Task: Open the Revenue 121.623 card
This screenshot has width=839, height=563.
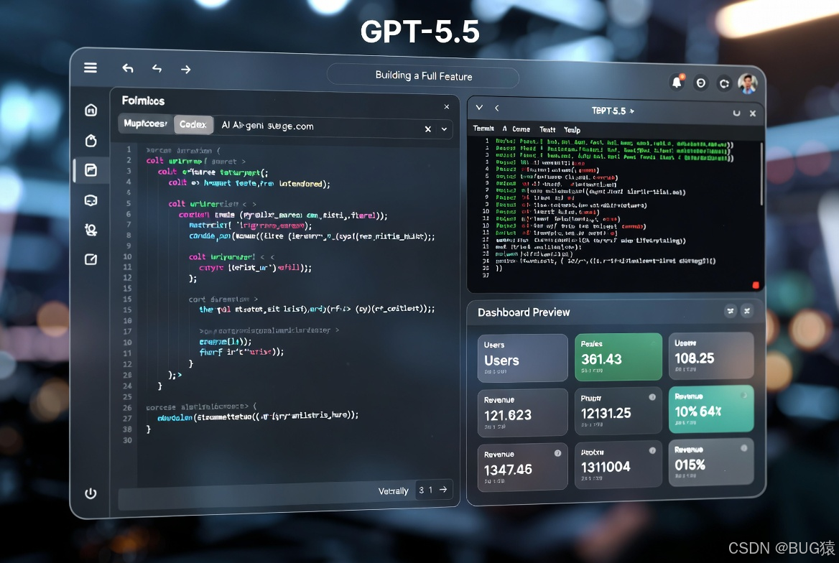Action: [x=523, y=412]
